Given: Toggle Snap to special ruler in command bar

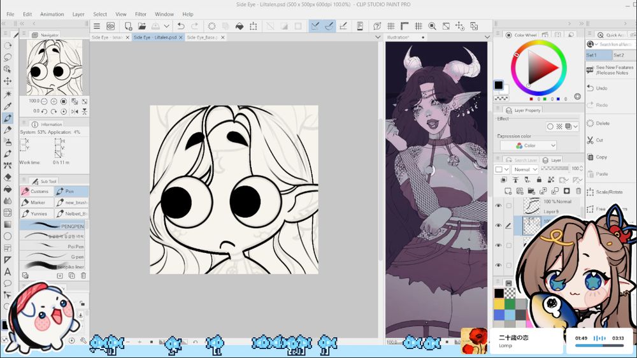Looking at the screenshot, I should [x=329, y=26].
